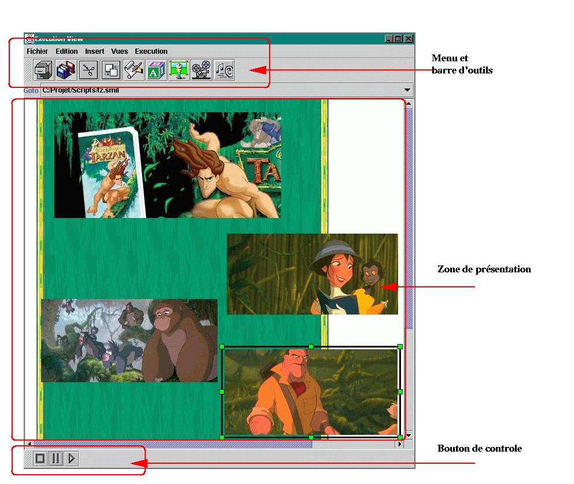Play the presentation
574x484 pixels.
tap(71, 458)
